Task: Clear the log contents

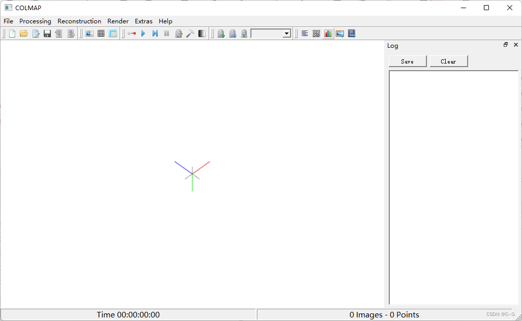Action: click(x=448, y=61)
